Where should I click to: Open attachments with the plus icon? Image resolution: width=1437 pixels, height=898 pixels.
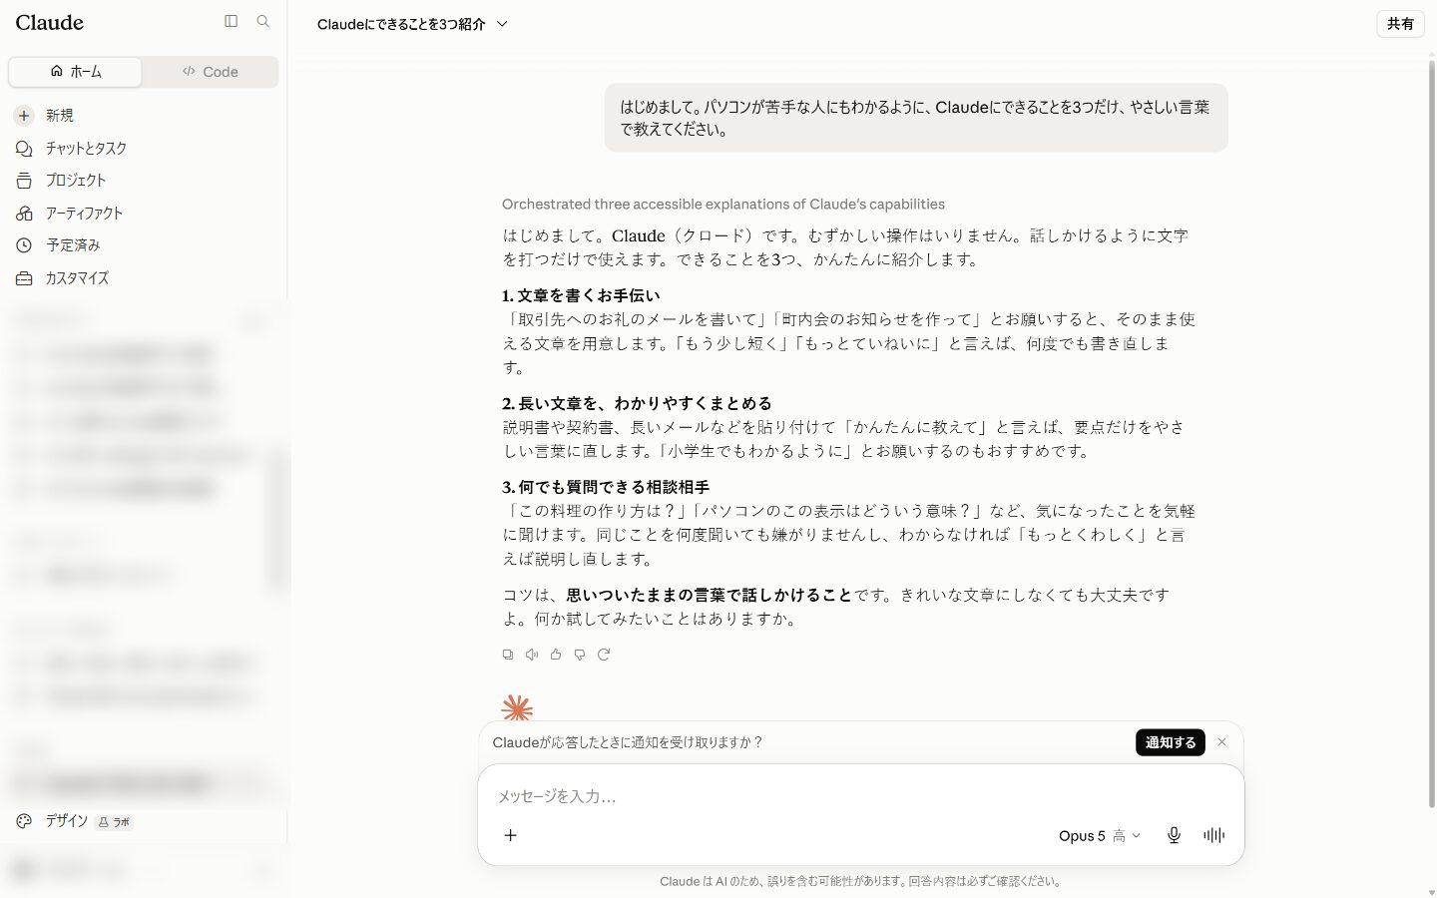pos(510,835)
